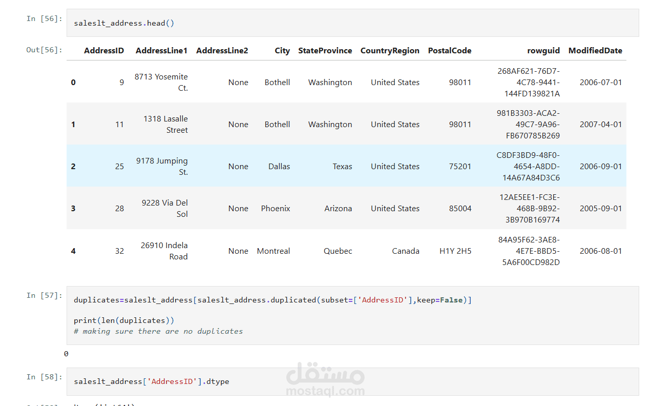Image resolution: width=651 pixels, height=406 pixels.
Task: Click the Out[56] output prompt
Action: [x=44, y=50]
